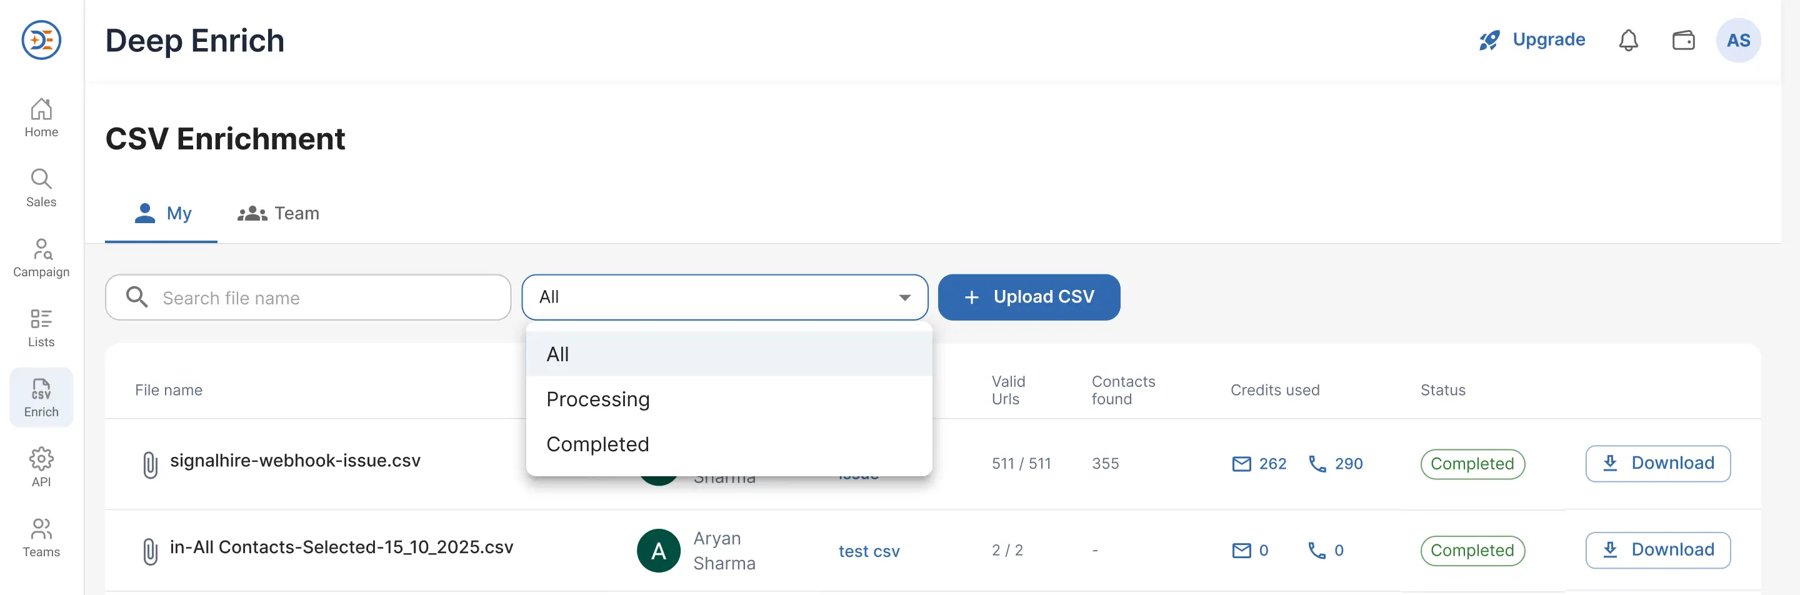1800x595 pixels.
Task: Open API settings in the sidebar
Action: (x=41, y=467)
